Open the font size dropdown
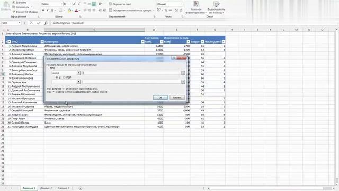This screenshot has height=191, width=339. 70,4
